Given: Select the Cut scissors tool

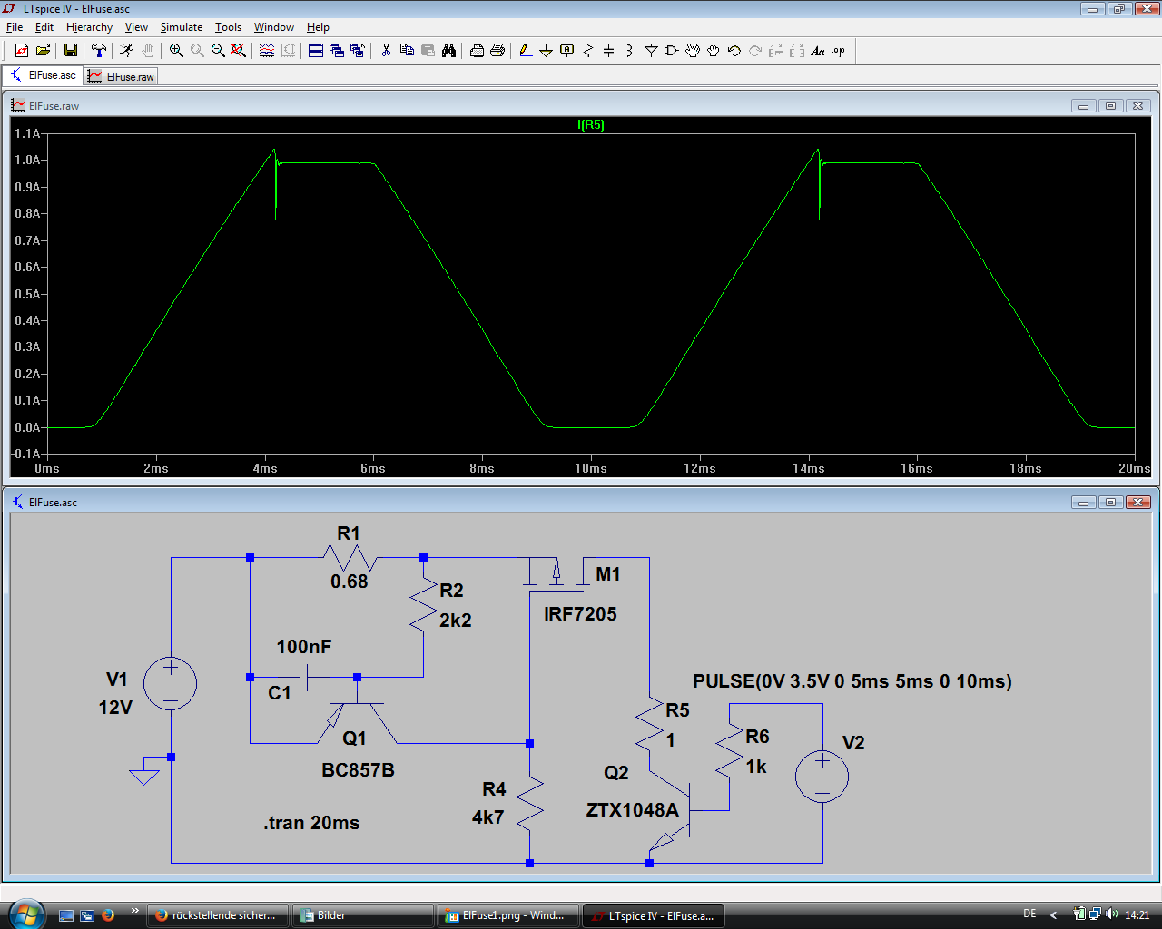Looking at the screenshot, I should pyautogui.click(x=386, y=51).
